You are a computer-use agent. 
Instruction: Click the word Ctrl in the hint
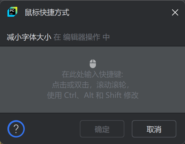(70, 95)
